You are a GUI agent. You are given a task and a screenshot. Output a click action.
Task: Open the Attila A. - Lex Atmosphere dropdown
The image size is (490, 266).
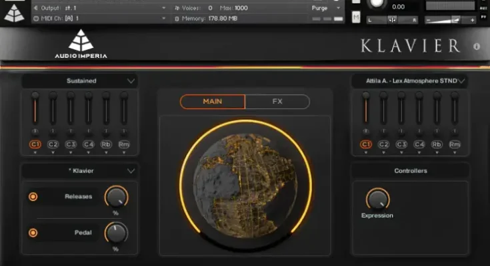click(x=461, y=81)
